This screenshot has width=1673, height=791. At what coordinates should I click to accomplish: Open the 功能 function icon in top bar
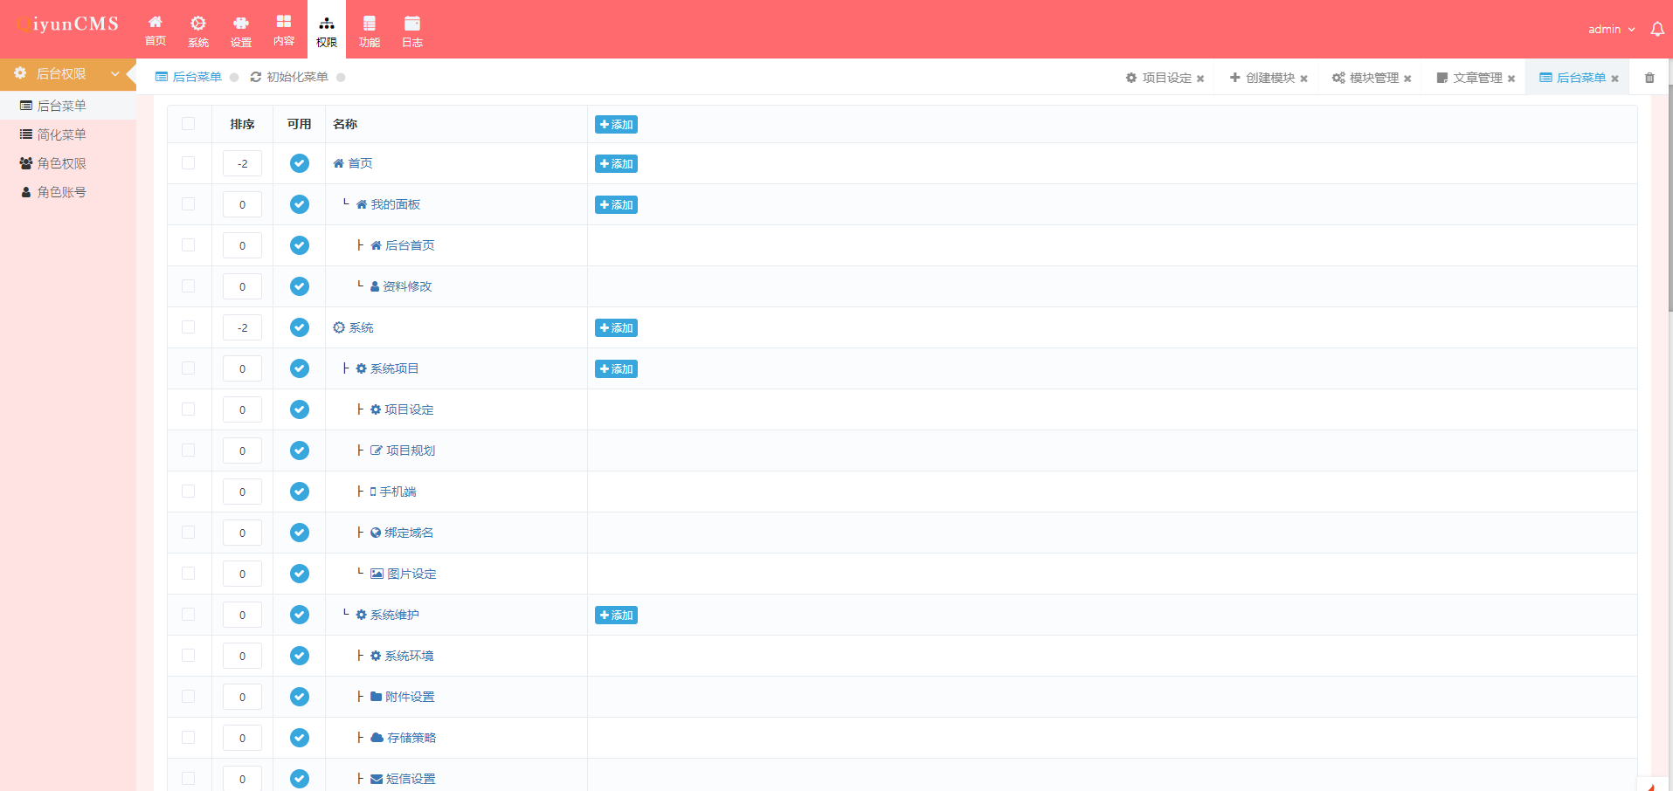tap(370, 30)
